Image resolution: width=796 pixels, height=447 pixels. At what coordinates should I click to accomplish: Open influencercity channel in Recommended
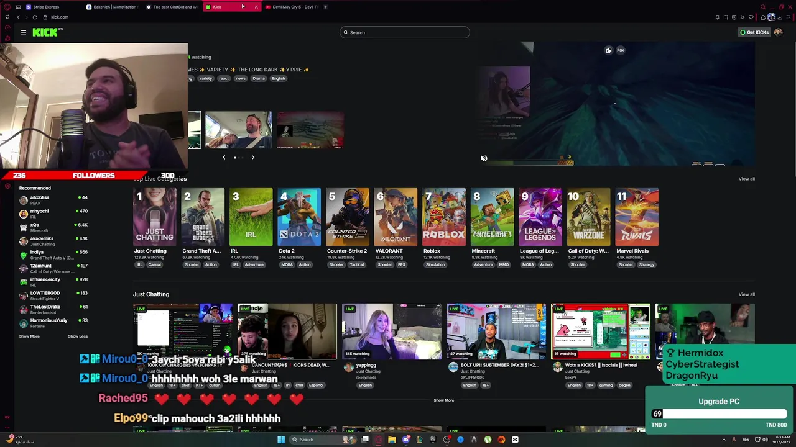tap(53, 282)
